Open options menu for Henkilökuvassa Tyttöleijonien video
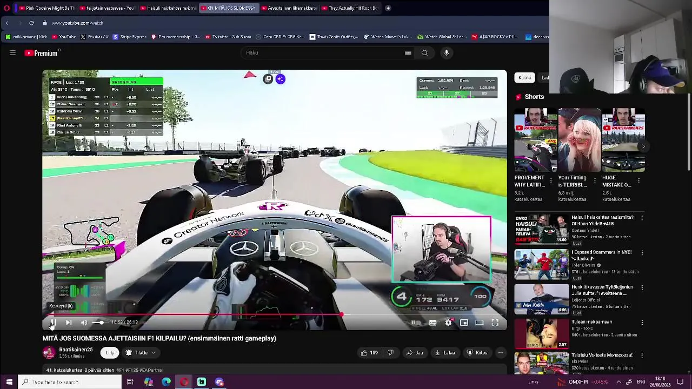Image resolution: width=692 pixels, height=389 pixels. pos(642,288)
